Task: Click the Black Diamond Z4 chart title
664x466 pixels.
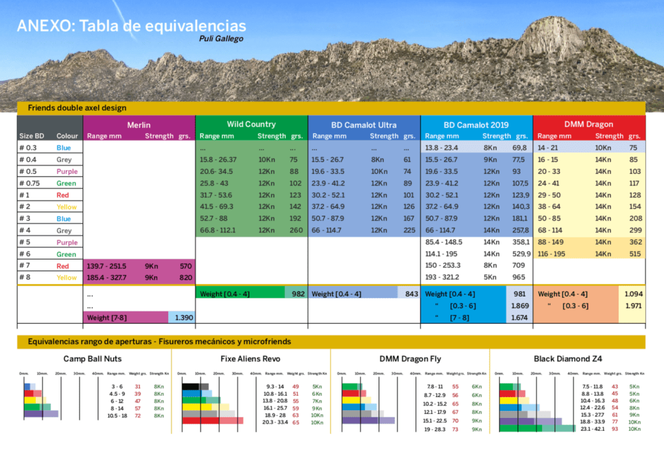Action: tap(568, 359)
